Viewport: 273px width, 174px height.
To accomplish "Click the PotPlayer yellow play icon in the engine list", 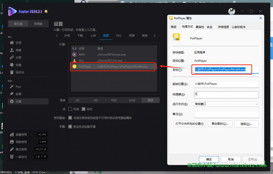I will coord(74,66).
